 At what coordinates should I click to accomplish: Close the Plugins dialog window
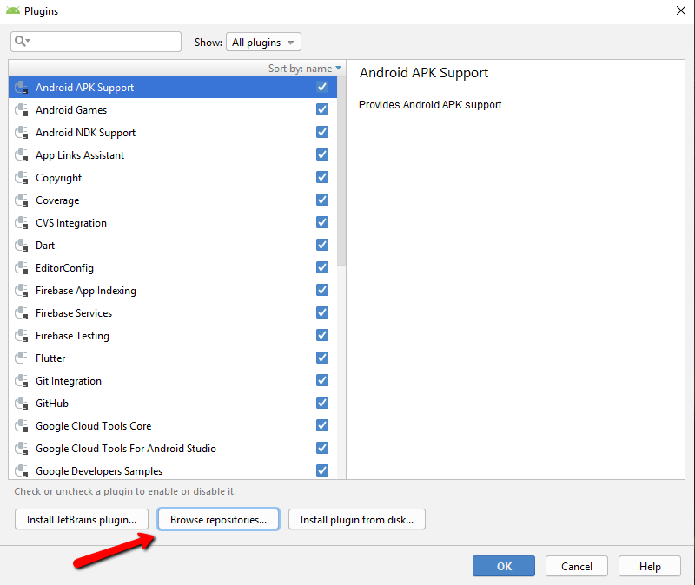[x=681, y=10]
